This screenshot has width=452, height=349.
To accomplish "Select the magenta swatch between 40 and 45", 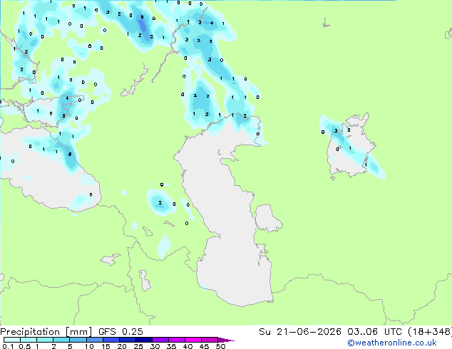I will coord(193,340).
